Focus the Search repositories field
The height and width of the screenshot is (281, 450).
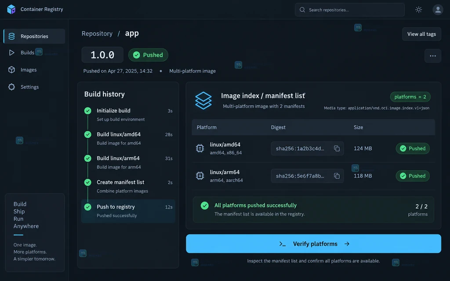(350, 10)
